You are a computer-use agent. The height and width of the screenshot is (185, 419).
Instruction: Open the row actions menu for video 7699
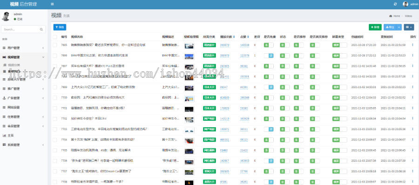pos(413,87)
